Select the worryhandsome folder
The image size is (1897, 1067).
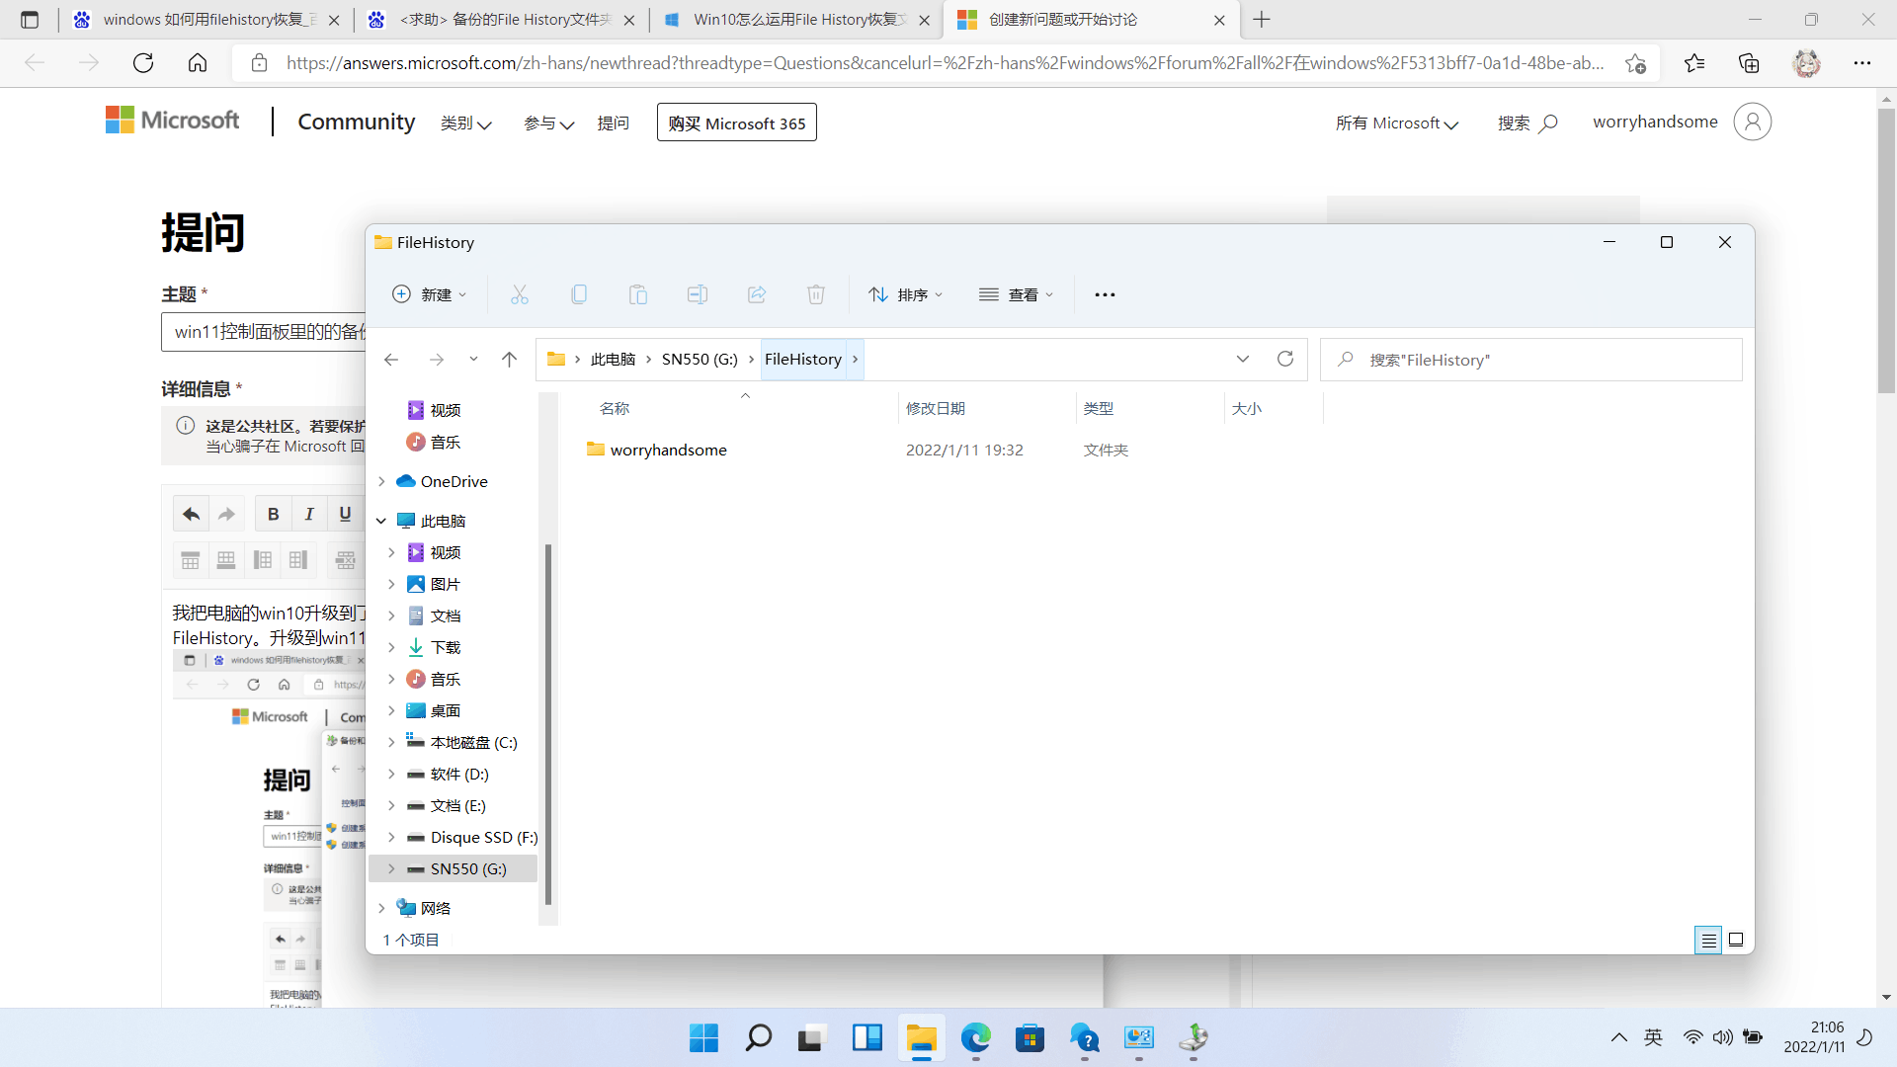669,450
